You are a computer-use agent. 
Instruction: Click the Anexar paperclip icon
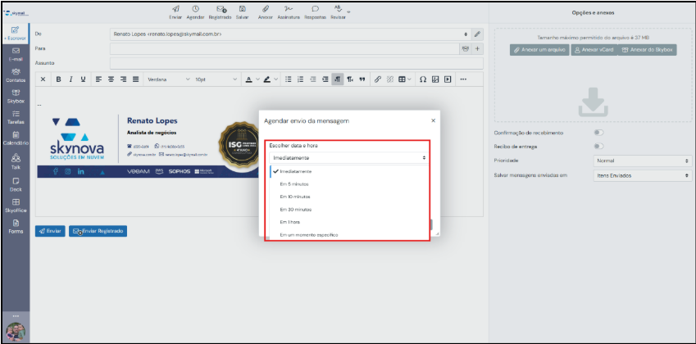pyautogui.click(x=264, y=9)
